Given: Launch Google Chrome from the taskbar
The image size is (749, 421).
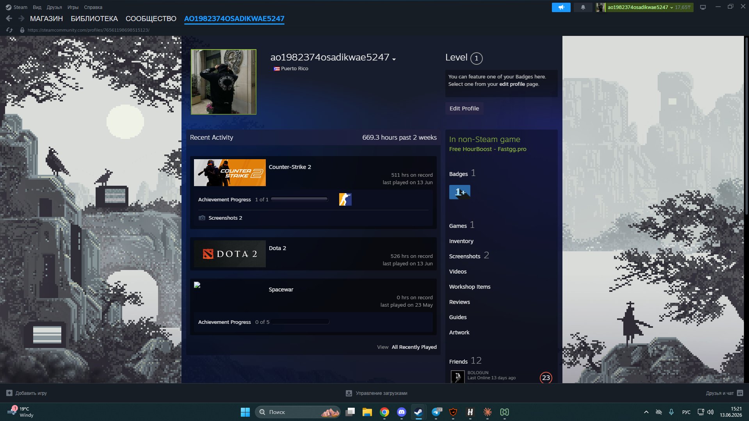Looking at the screenshot, I should coord(384,412).
